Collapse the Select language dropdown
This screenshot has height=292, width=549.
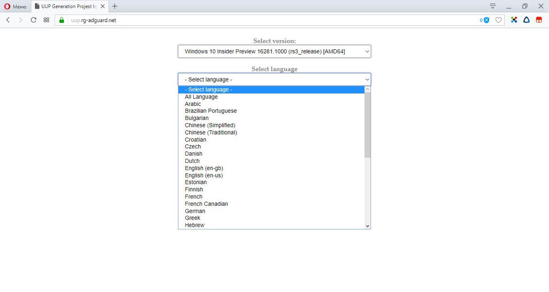pyautogui.click(x=274, y=79)
